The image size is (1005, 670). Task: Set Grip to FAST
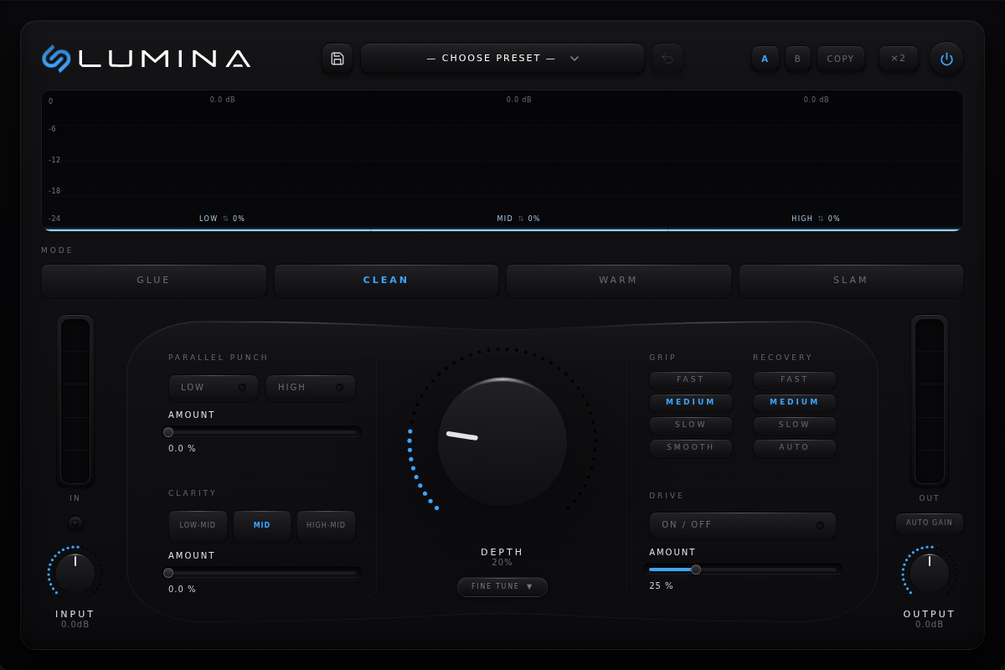tap(691, 379)
